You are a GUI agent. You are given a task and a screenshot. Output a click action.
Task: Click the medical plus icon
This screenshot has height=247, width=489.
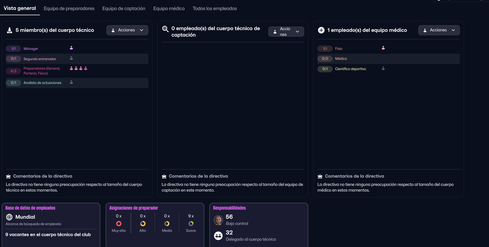point(321,30)
